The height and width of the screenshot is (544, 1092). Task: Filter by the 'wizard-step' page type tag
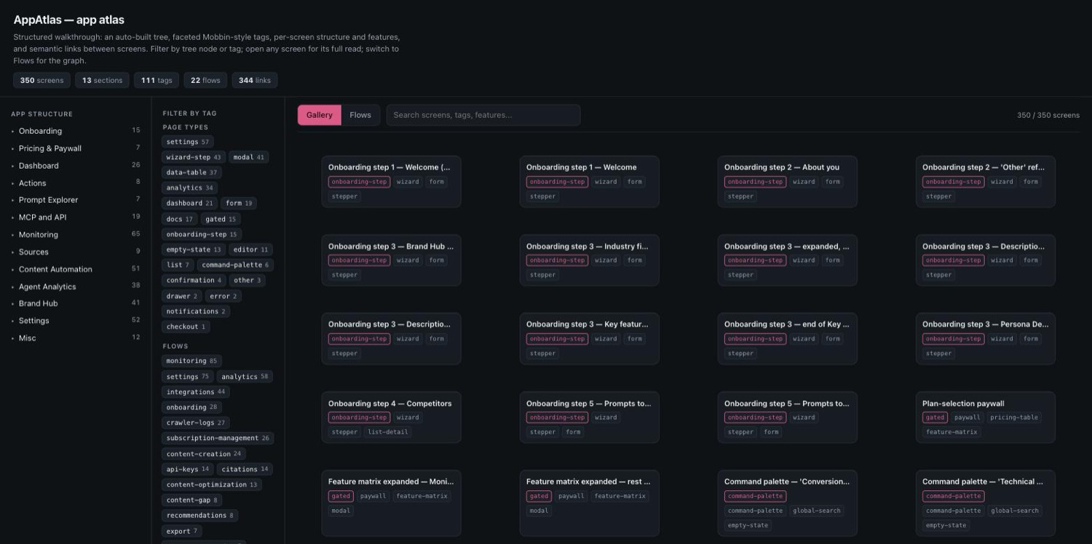194,157
